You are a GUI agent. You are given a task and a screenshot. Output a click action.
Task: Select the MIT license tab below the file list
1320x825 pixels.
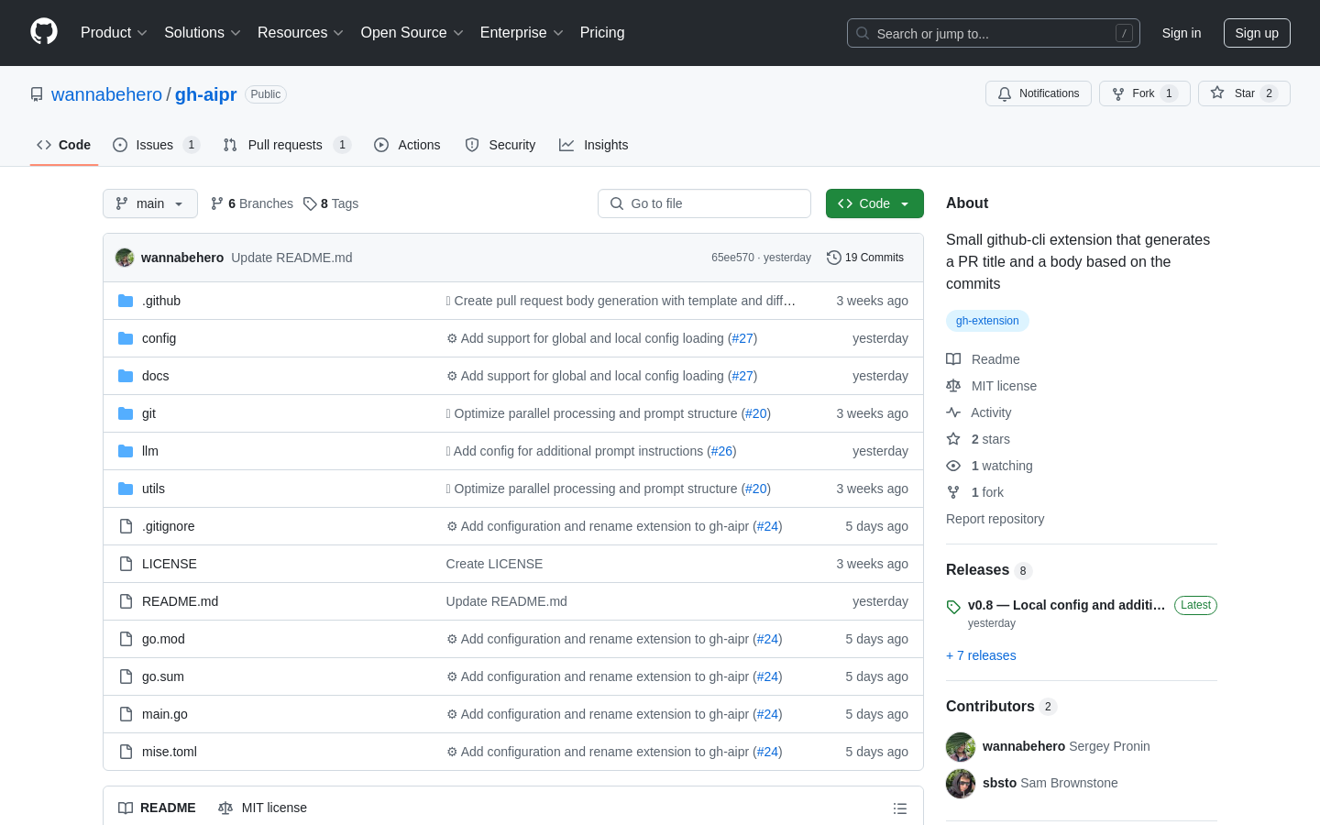point(262,808)
